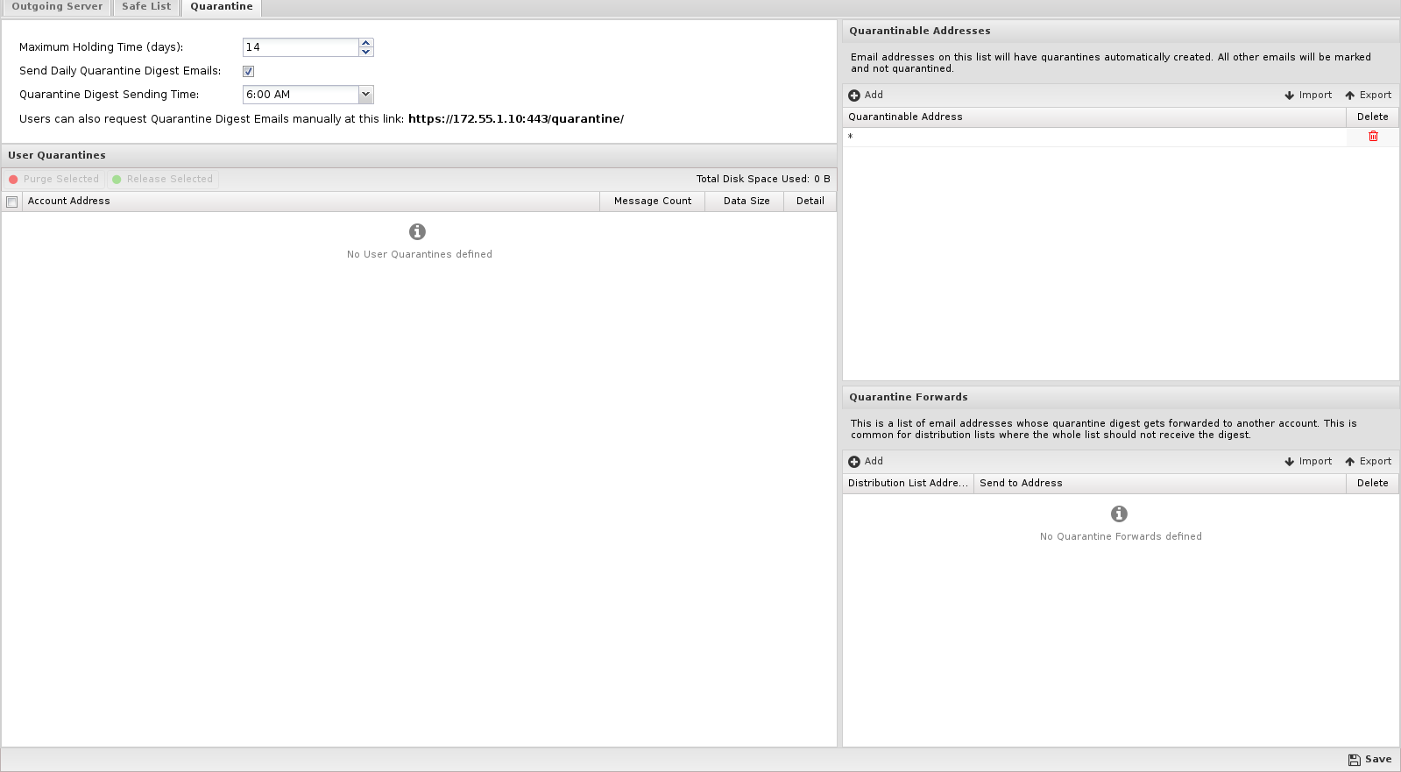Open the Safe List tab
Screen dimensions: 1401x772
pos(146,7)
